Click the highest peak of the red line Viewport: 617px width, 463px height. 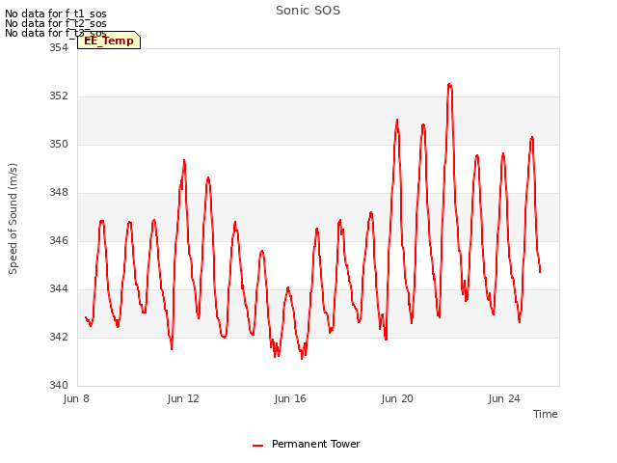[449, 85]
